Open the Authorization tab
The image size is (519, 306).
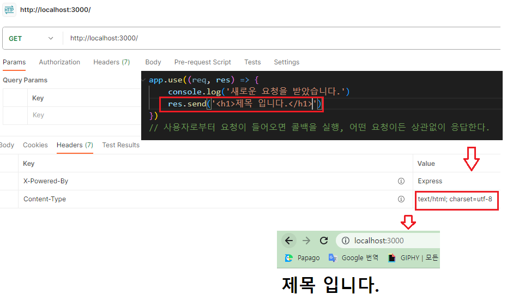click(59, 62)
